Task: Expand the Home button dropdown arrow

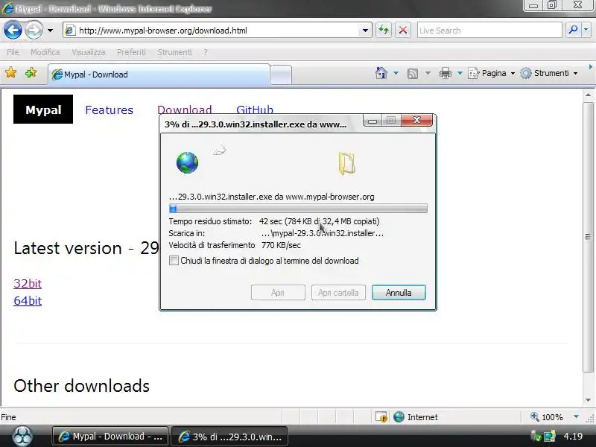Action: click(396, 73)
